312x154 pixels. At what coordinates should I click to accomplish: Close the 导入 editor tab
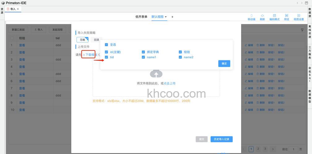point(18,9)
